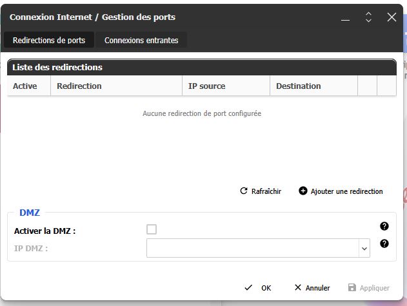407x306 pixels.
Task: Enable the Activer la DMZ checkbox
Action: point(152,229)
